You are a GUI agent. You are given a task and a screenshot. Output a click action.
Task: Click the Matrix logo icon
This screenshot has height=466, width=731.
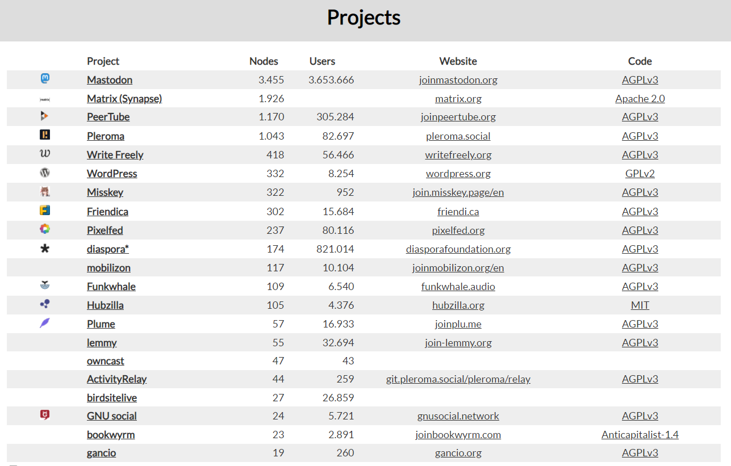point(45,99)
